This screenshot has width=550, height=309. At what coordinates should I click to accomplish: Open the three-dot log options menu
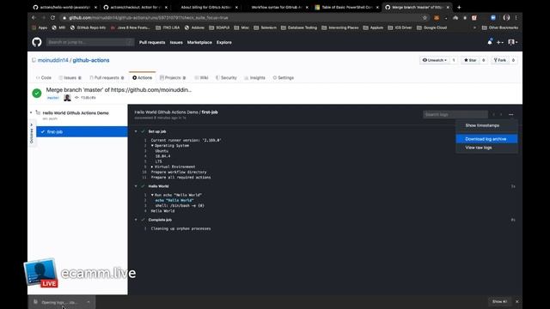[x=510, y=114]
